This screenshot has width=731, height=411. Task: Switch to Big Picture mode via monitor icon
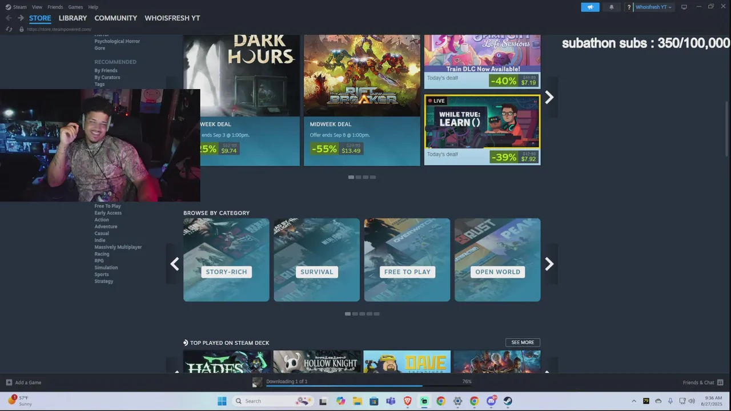(x=684, y=7)
